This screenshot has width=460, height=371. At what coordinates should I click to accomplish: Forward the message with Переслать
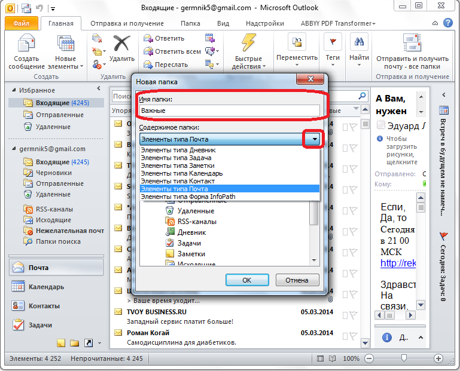click(166, 65)
